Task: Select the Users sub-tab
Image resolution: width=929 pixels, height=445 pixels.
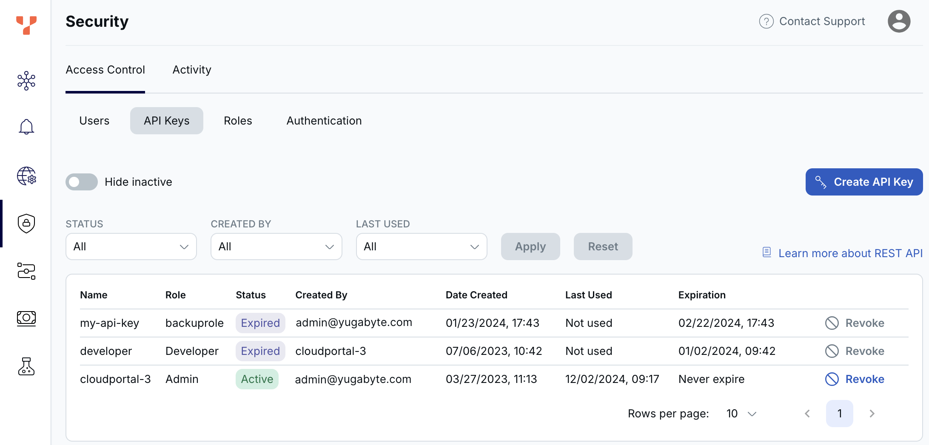Action: click(94, 121)
